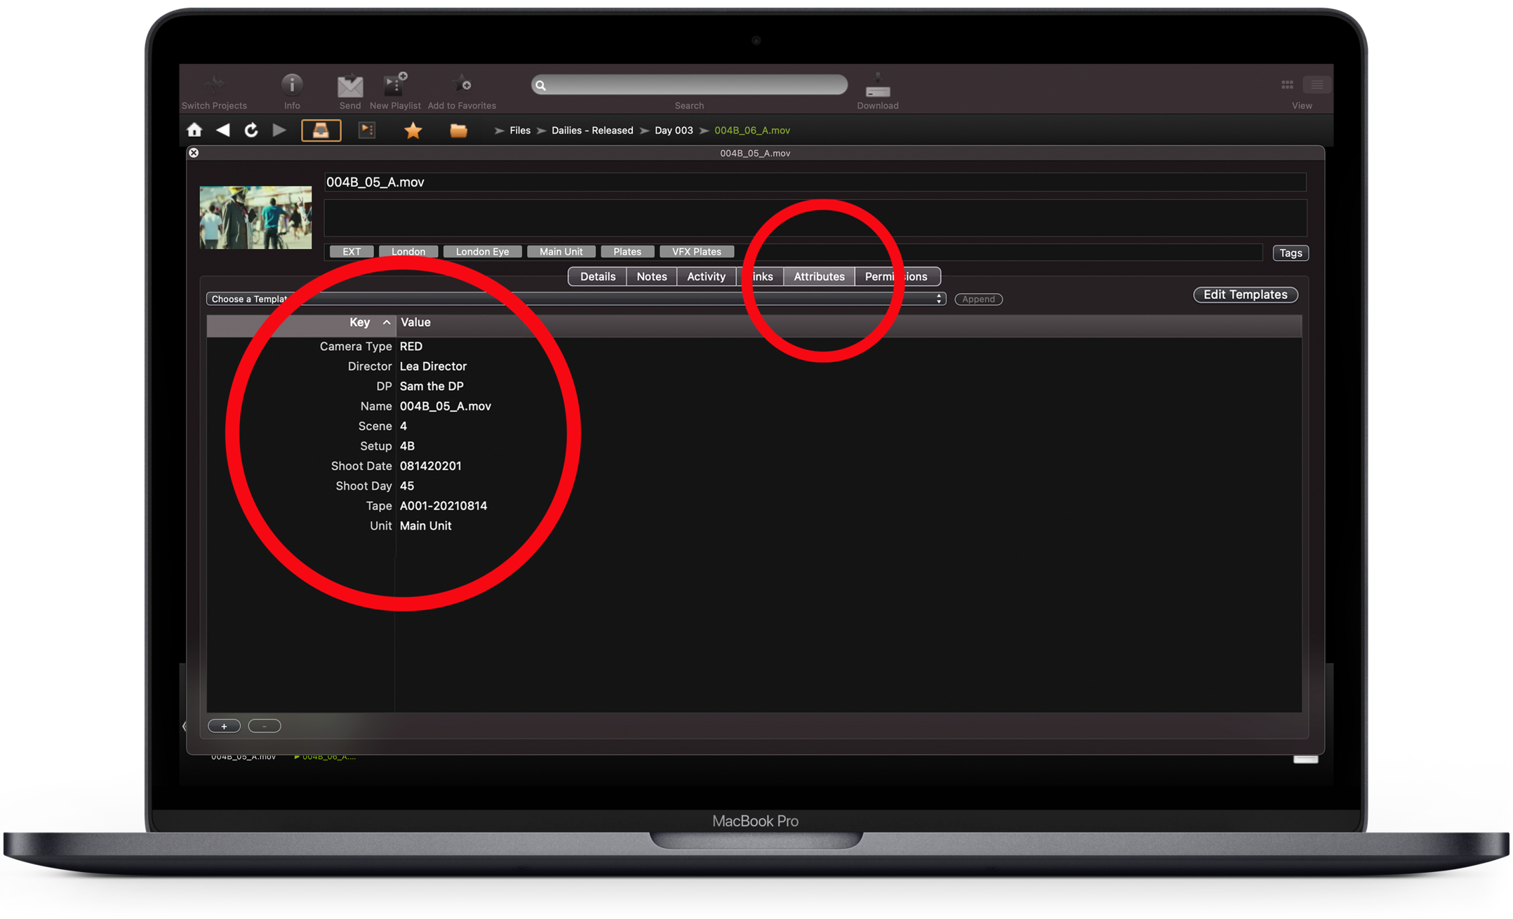Click the Edit Templates button
Screen dimensions: 1513x919
1245,295
